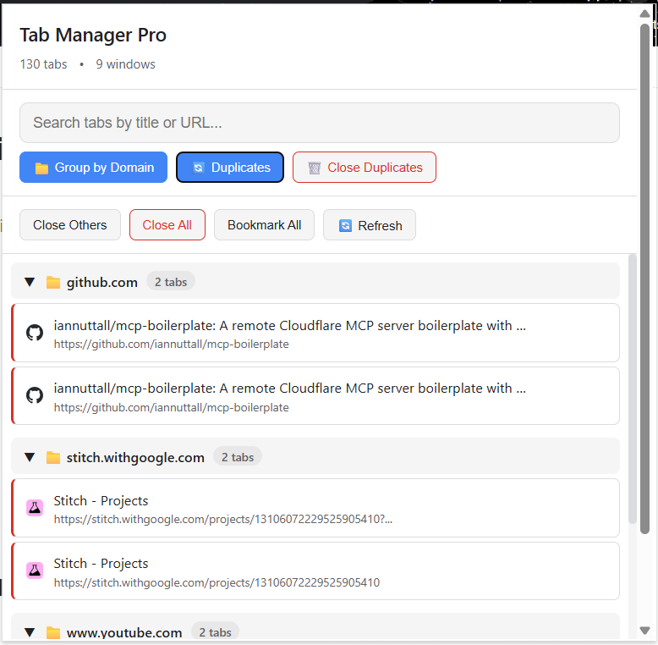Viewport: 658px width, 645px height.
Task: Click the github.com group name
Action: pyautogui.click(x=102, y=283)
